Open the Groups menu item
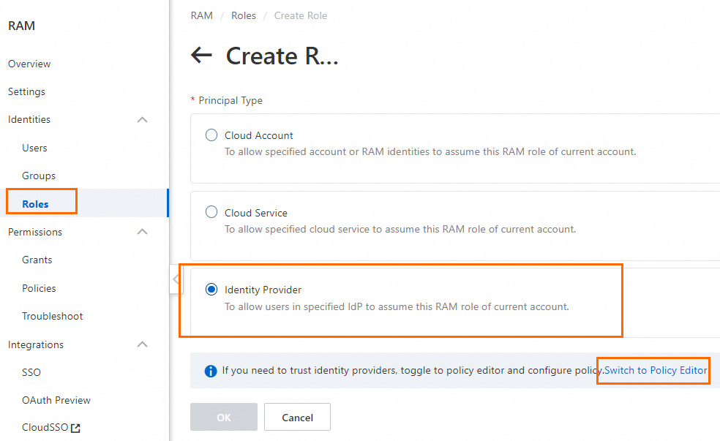The width and height of the screenshot is (720, 441). (x=39, y=176)
